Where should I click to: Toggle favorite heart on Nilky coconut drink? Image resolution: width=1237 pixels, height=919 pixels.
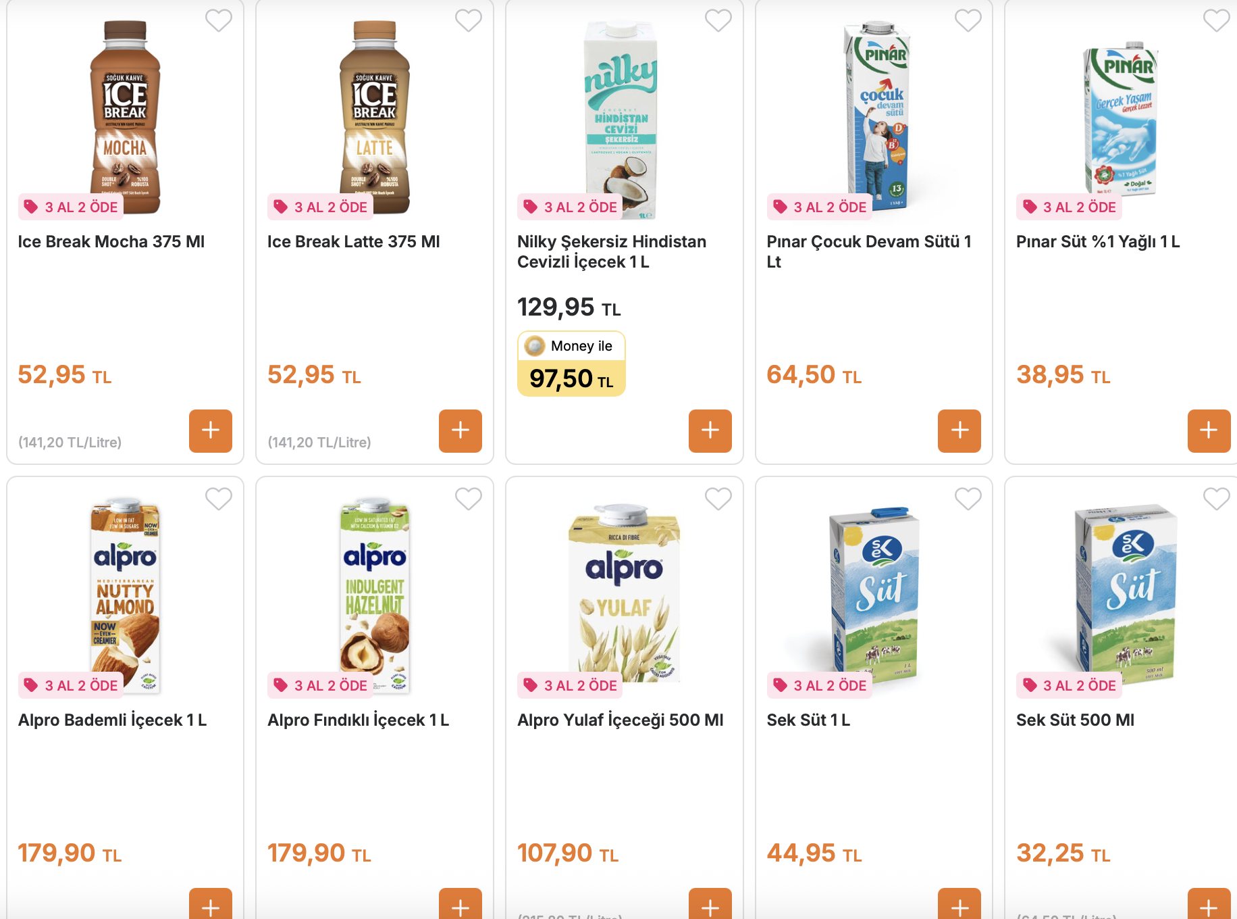click(718, 20)
